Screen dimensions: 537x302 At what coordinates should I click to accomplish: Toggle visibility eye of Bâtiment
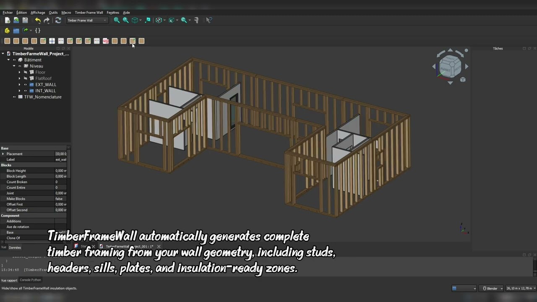click(x=14, y=60)
